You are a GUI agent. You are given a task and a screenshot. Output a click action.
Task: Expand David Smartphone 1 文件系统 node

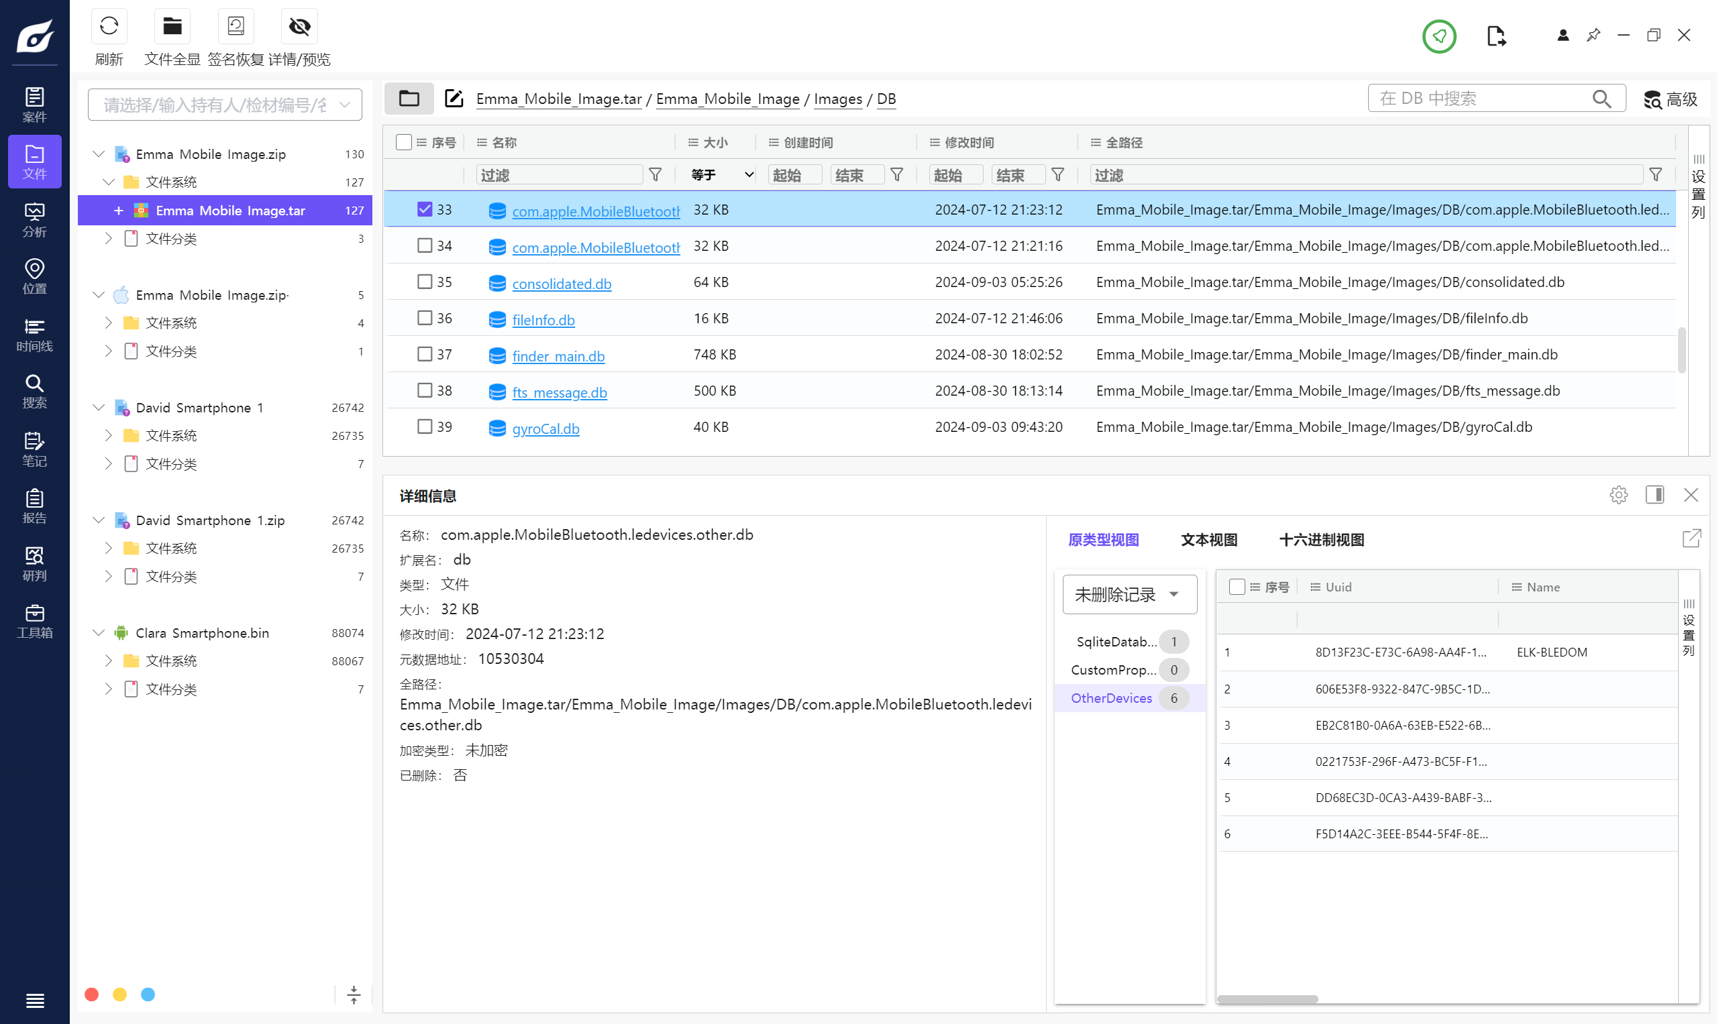click(x=109, y=435)
